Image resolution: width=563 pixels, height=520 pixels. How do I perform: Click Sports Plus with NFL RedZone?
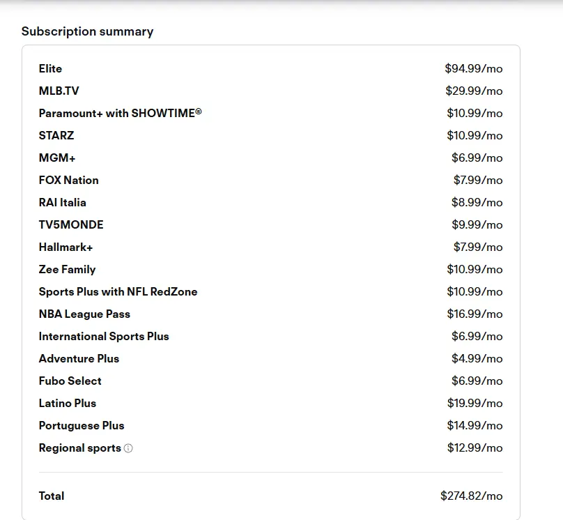(118, 291)
